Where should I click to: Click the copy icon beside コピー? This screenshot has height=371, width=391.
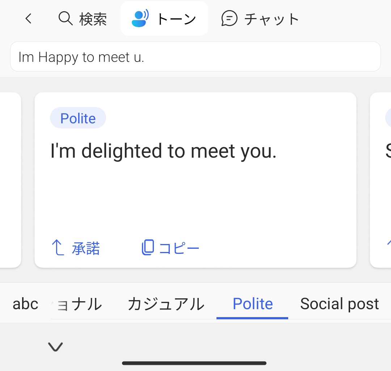tap(148, 248)
